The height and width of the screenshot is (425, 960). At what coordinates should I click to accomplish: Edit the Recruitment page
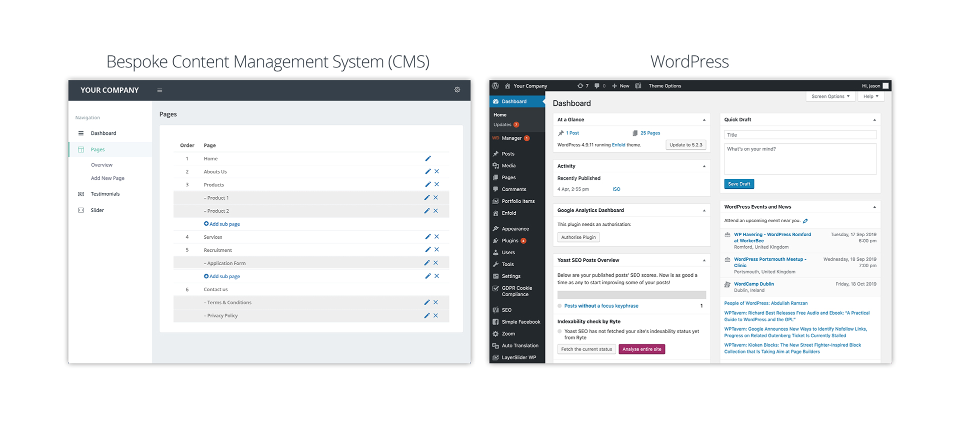pyautogui.click(x=428, y=250)
